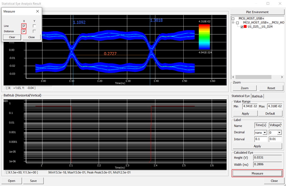
Task: Select the Statistical Eye tab
Action: click(x=241, y=96)
